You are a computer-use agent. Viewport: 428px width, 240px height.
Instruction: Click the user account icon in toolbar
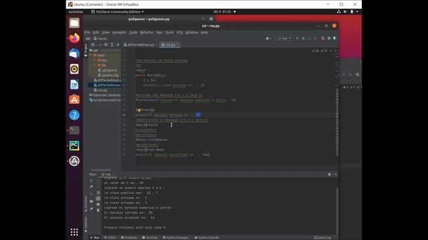click(x=268, y=39)
